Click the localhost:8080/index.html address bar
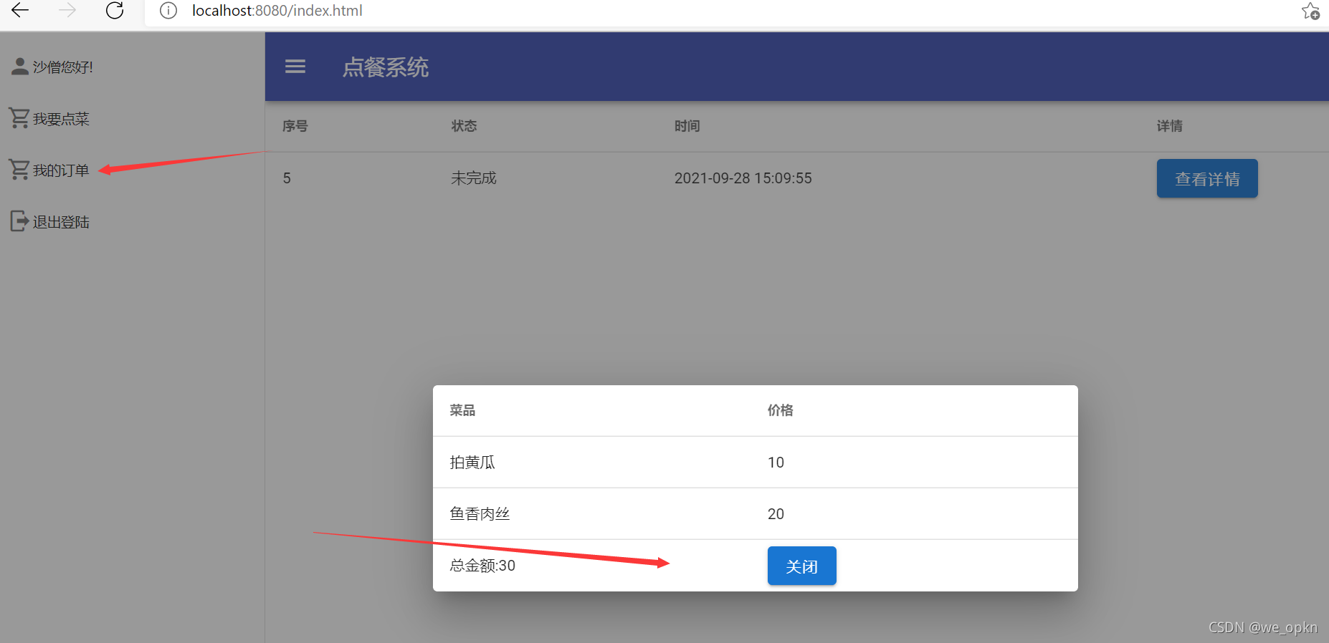This screenshot has height=643, width=1329. [x=717, y=11]
